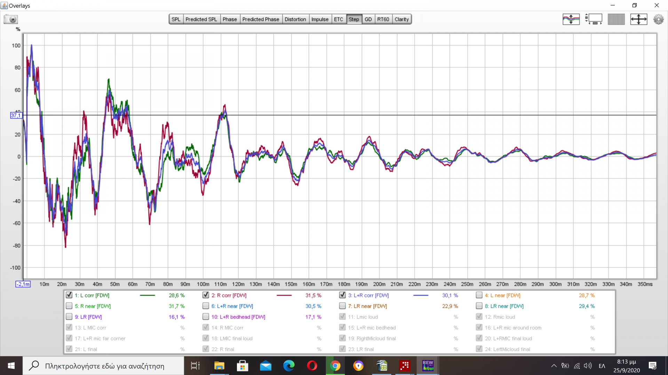Open the battery status tray icon

(565, 366)
